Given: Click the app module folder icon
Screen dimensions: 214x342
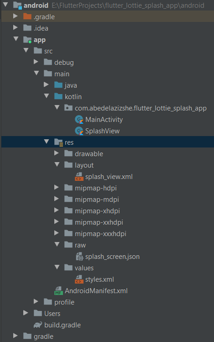Looking at the screenshot, I should [27, 40].
